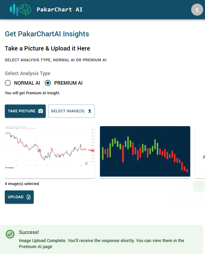This screenshot has width=205, height=261.
Task: Click the upload arrow icon on Select Image(s)
Action: coord(89,111)
